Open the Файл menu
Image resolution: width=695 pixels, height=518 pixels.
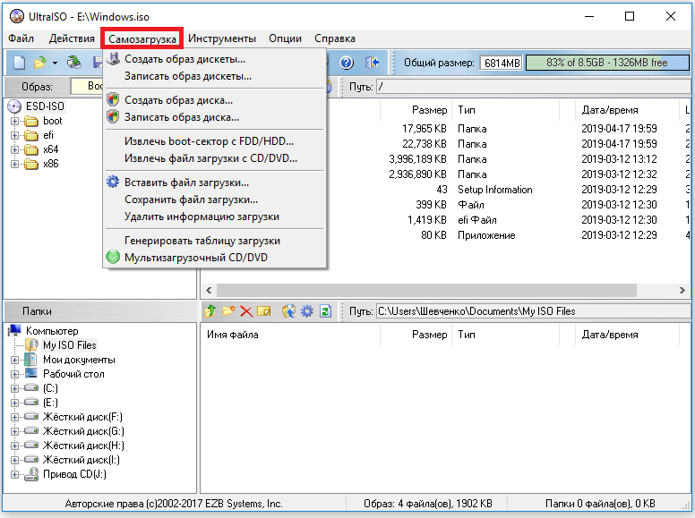(21, 38)
